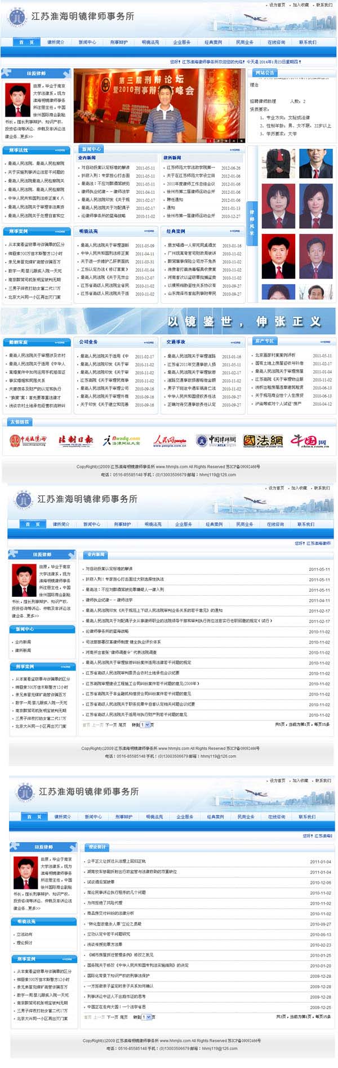Click the 中国庭审网 logo in friendly links
This screenshot has height=1068, width=338.
27,440
